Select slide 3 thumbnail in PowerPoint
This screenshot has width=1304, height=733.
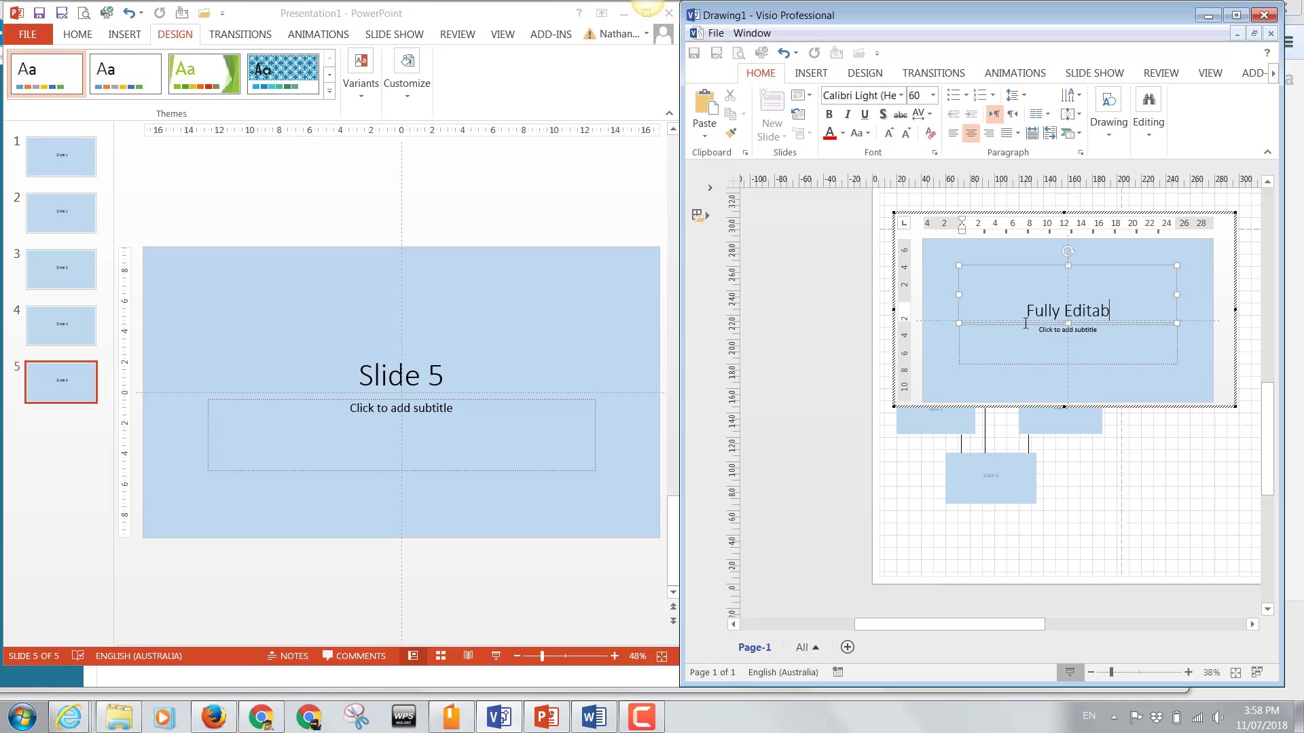point(61,269)
